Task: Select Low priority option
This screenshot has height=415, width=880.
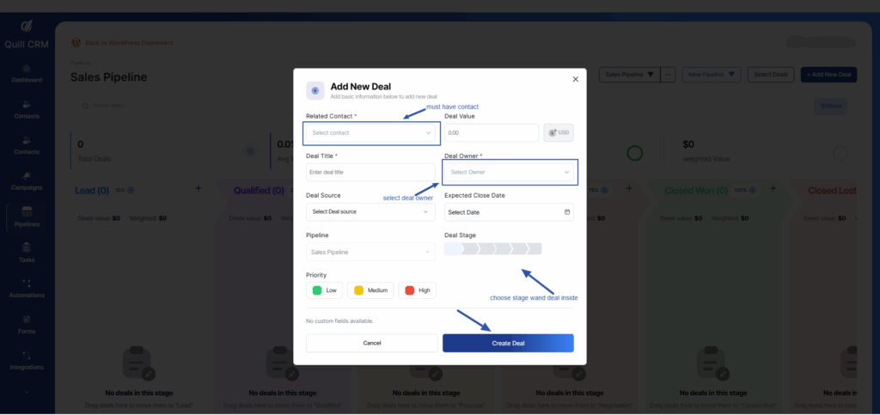Action: pyautogui.click(x=325, y=290)
